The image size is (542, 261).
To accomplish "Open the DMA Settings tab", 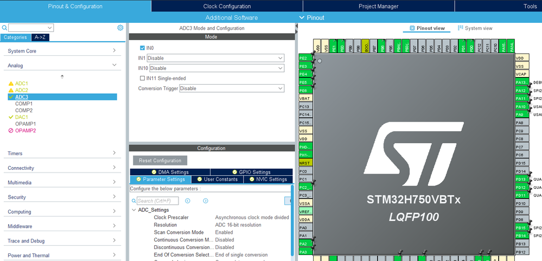I will (170, 172).
